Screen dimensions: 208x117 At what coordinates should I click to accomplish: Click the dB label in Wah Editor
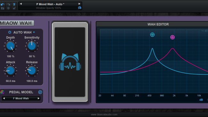tap(201, 100)
